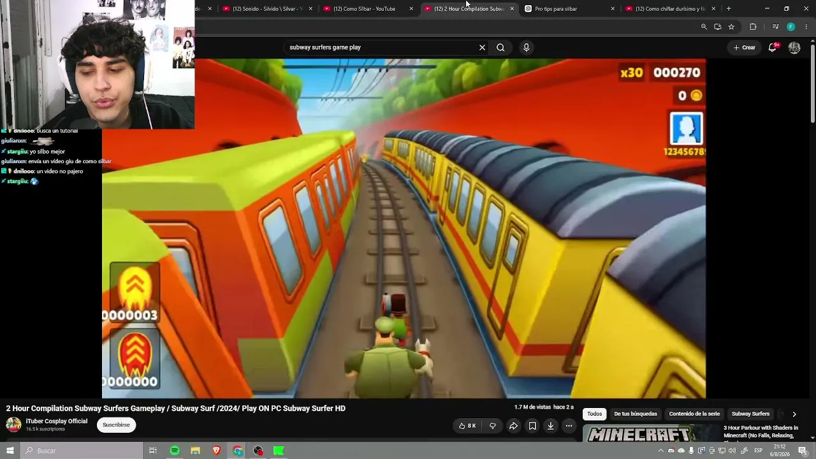This screenshot has width=816, height=459.
Task: Open the Chrome profile avatar
Action: pos(790,27)
